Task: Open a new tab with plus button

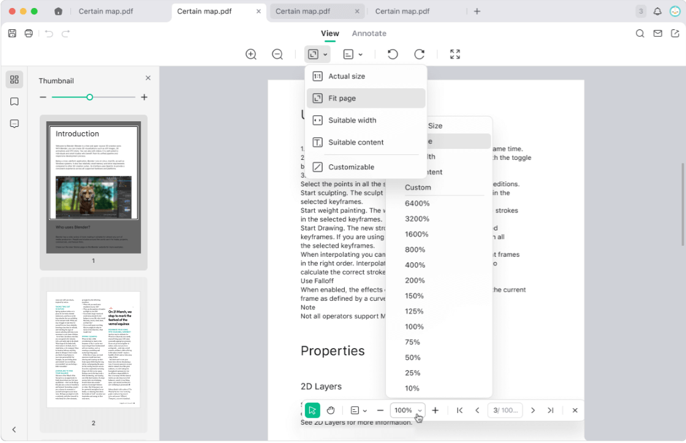Action: point(477,12)
